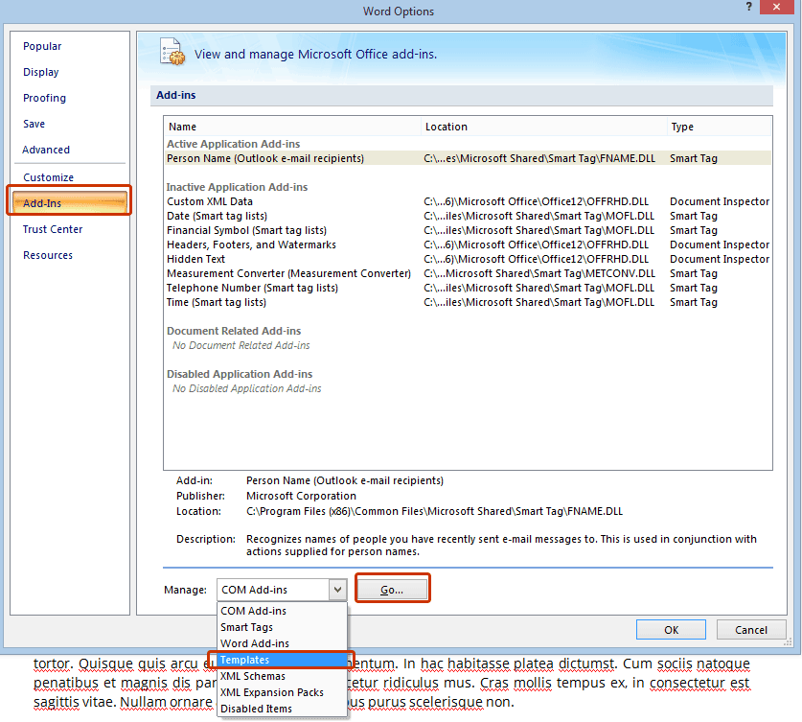Viewport: 802px width, 722px height.
Task: Expand the Manage combo box arrow
Action: (x=337, y=590)
